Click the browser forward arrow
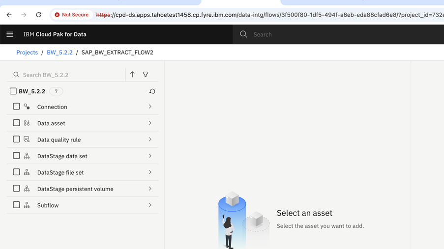 (x=24, y=15)
